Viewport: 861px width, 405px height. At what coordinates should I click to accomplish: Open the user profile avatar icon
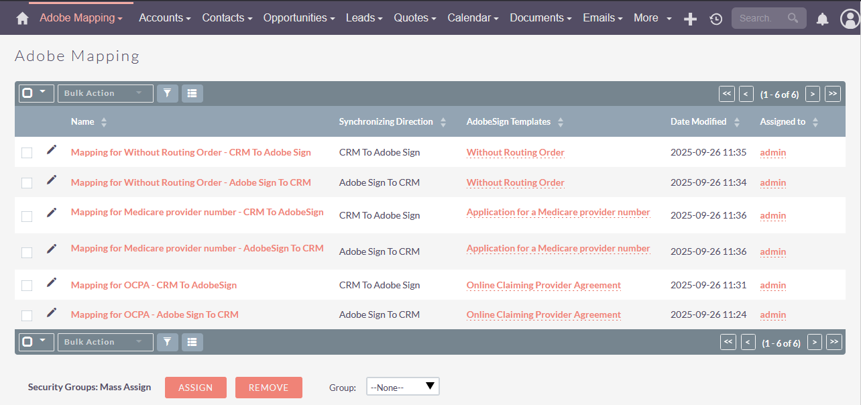tap(849, 19)
